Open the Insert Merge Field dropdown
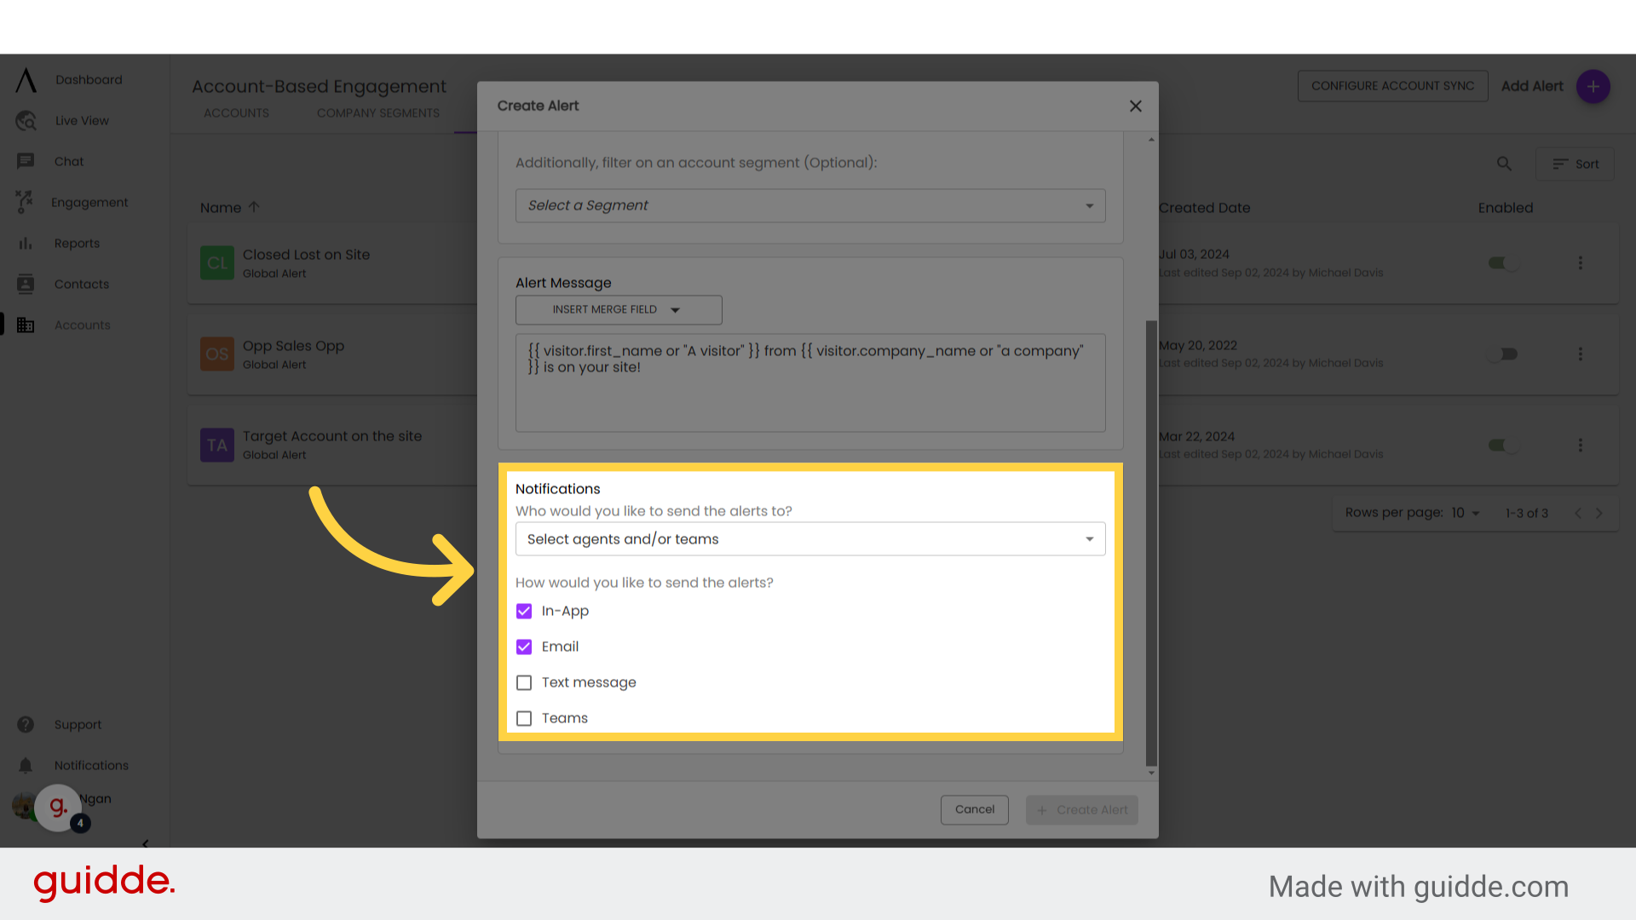Image resolution: width=1636 pixels, height=920 pixels. point(619,309)
